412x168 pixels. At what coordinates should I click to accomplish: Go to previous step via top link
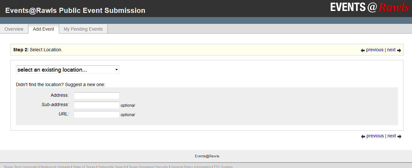(375, 50)
